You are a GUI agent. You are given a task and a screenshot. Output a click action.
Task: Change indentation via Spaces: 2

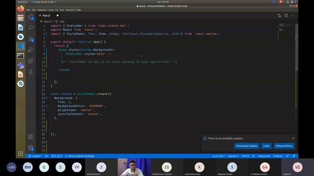[x=233, y=156]
